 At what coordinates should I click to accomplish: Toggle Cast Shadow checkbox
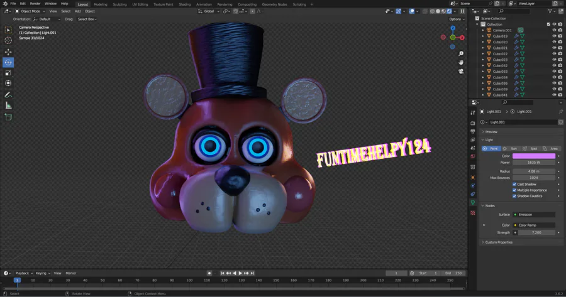pyautogui.click(x=514, y=184)
